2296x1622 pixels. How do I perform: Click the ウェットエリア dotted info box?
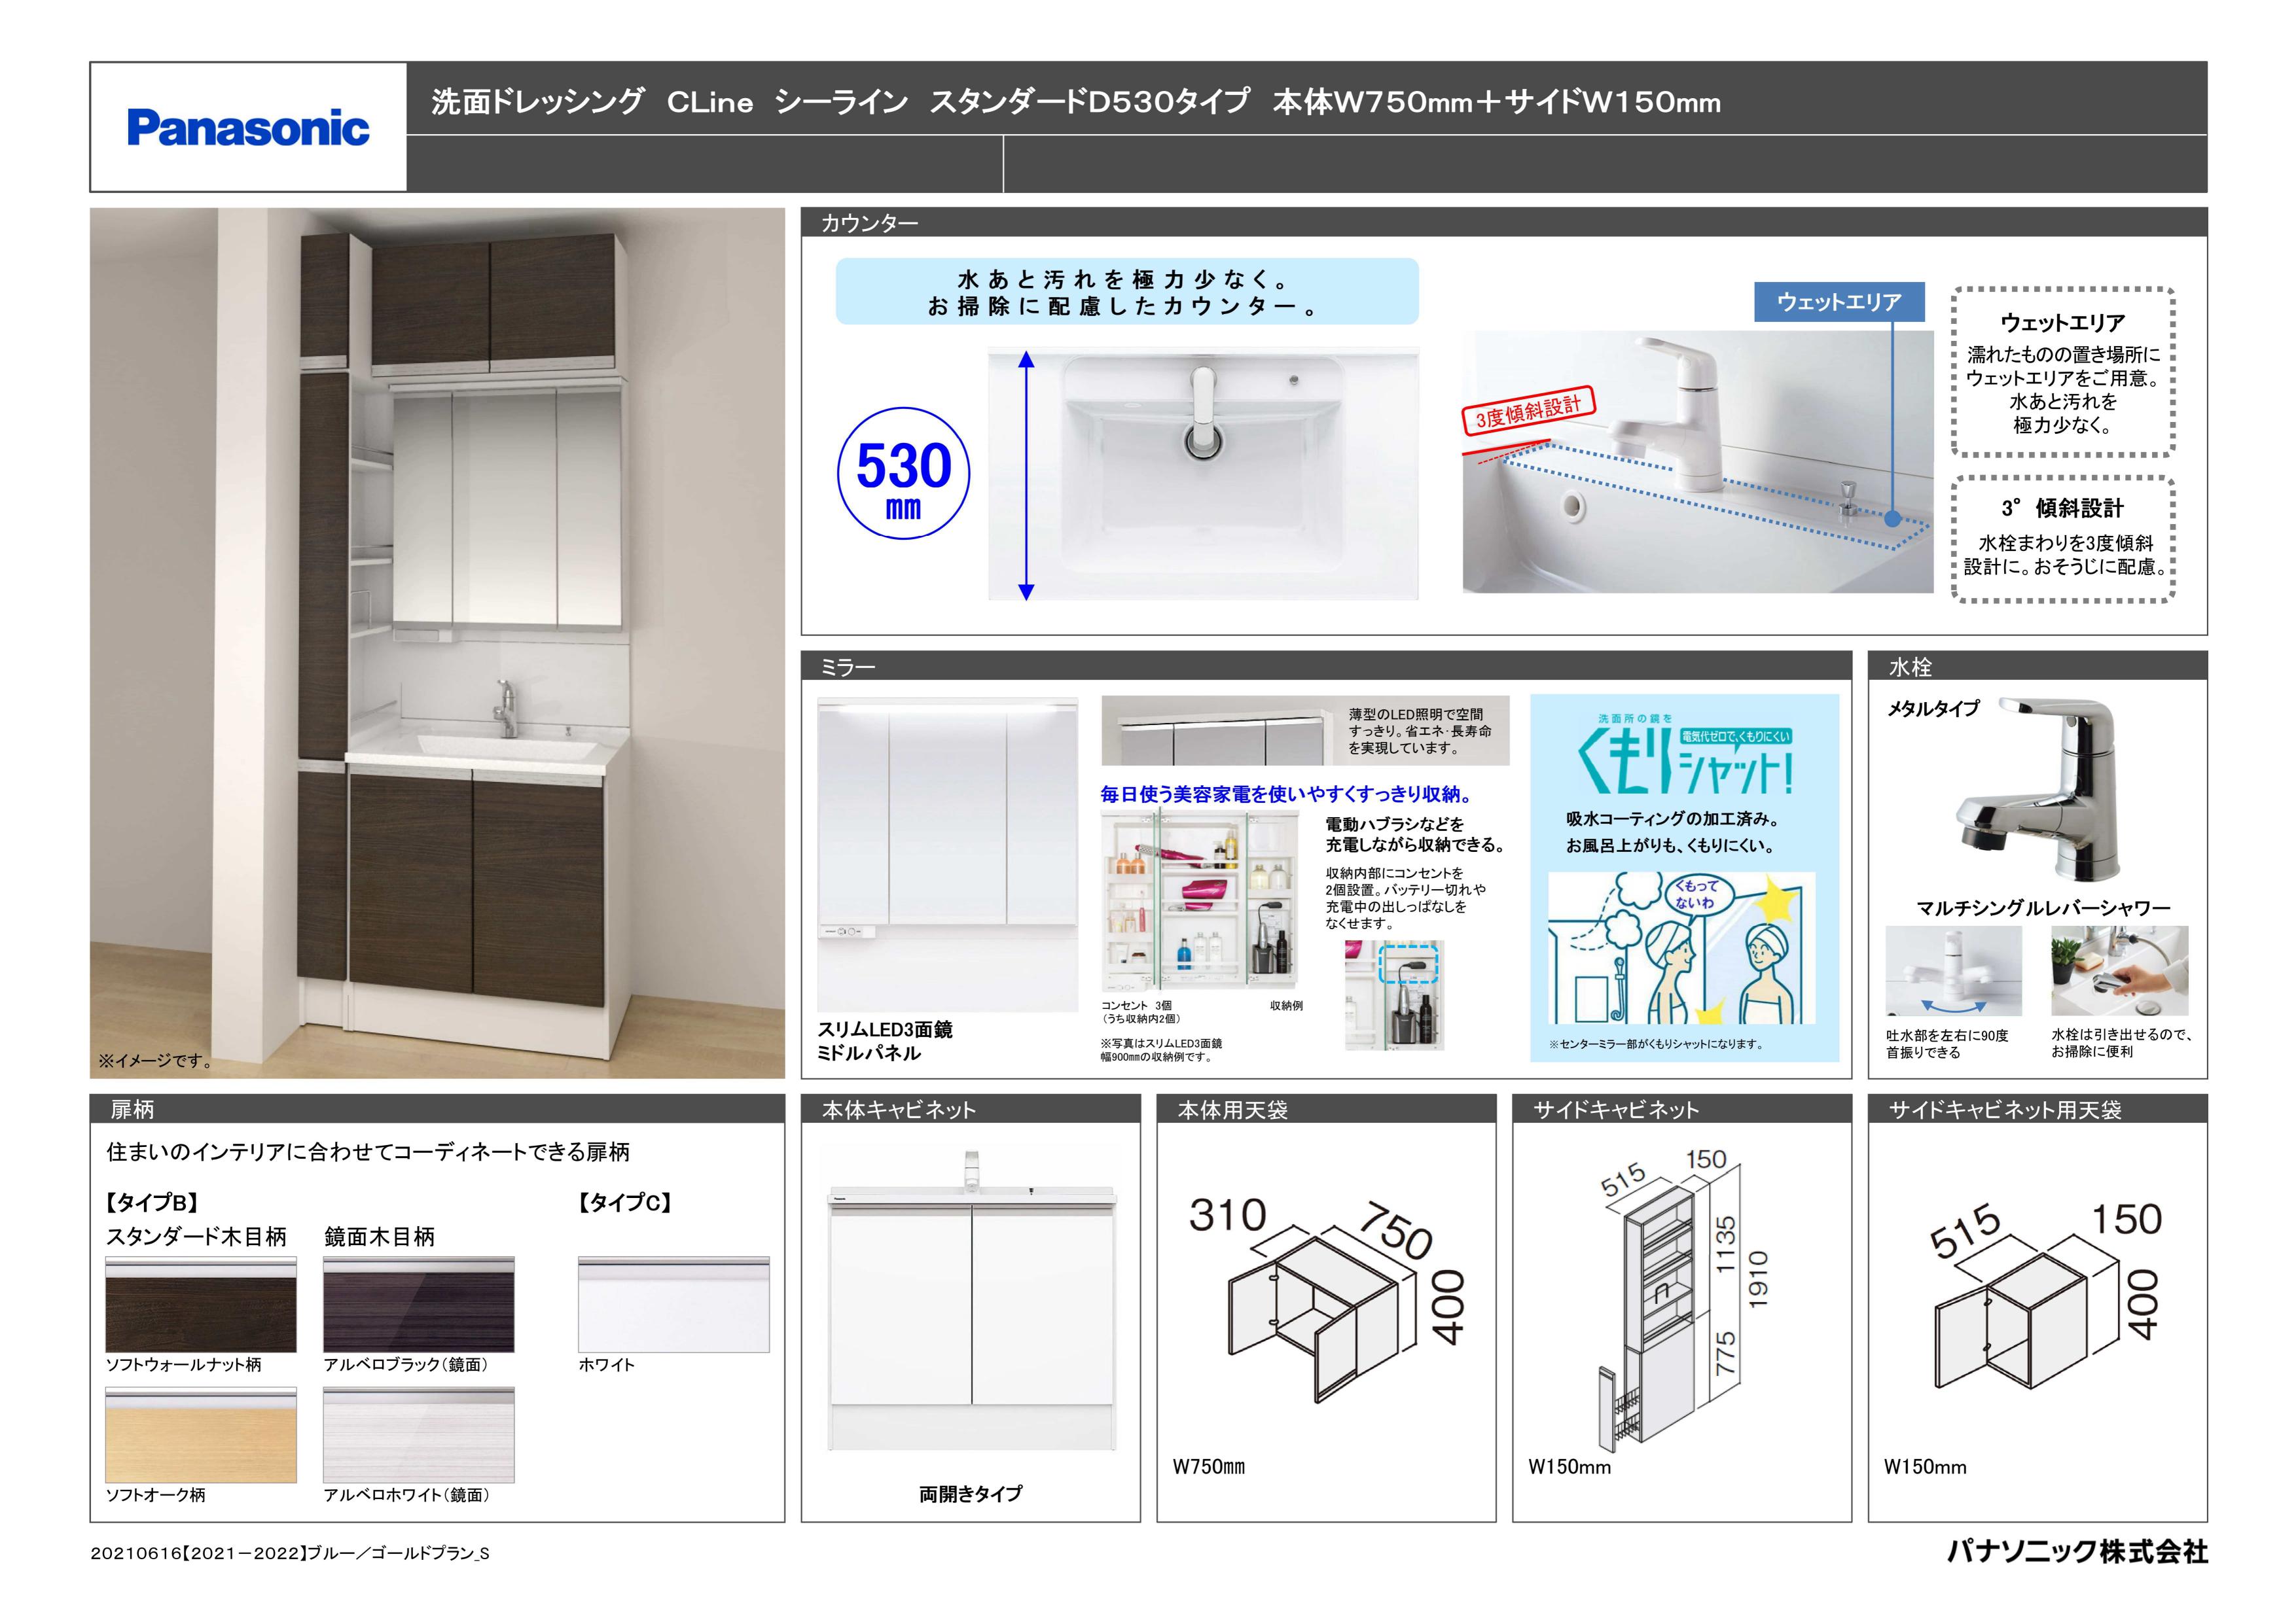2064,373
